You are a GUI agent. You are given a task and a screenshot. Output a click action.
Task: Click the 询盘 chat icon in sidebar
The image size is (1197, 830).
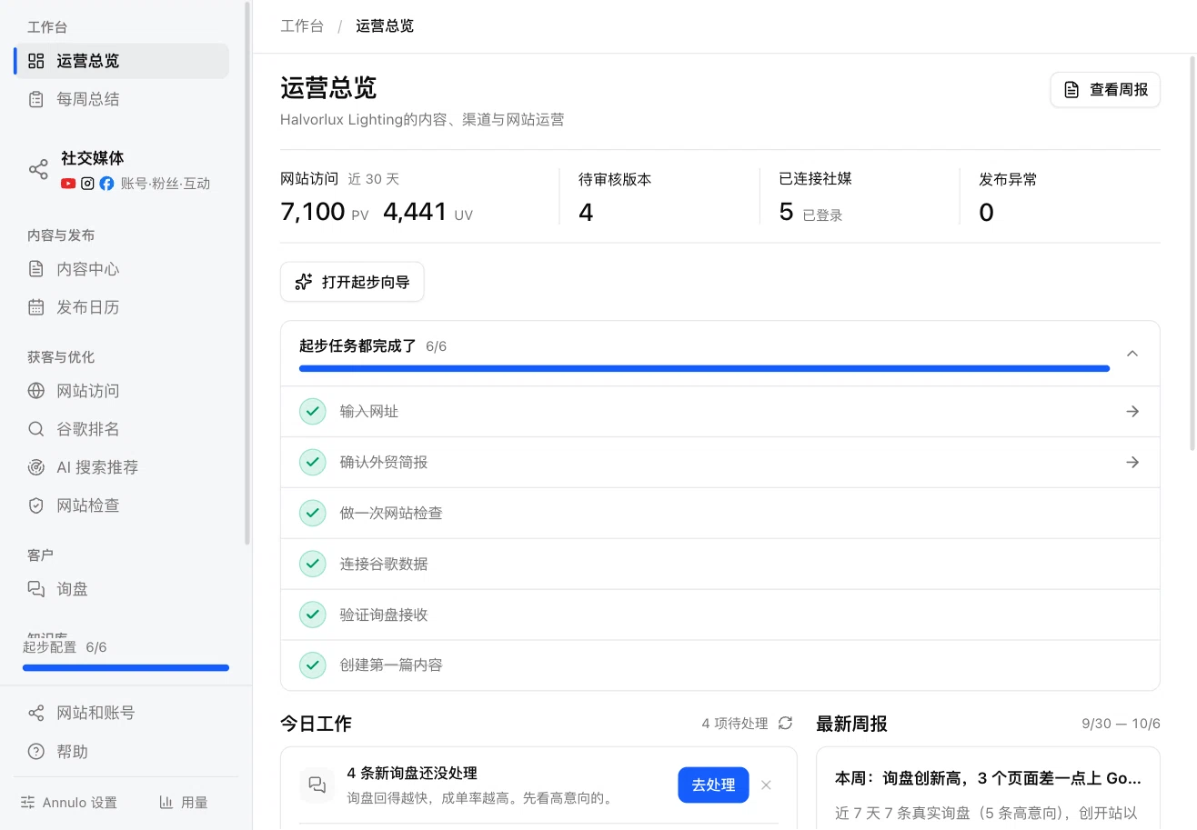click(x=36, y=589)
